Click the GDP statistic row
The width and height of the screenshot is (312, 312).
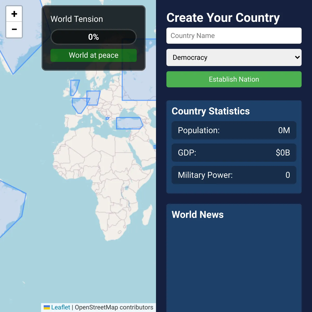coord(234,153)
